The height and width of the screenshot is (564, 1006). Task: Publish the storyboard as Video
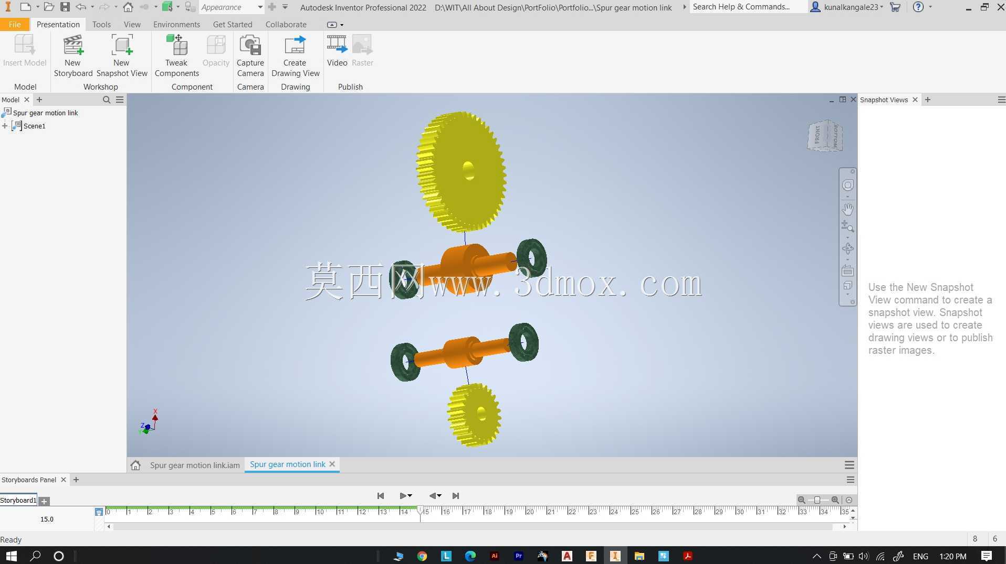(x=337, y=51)
